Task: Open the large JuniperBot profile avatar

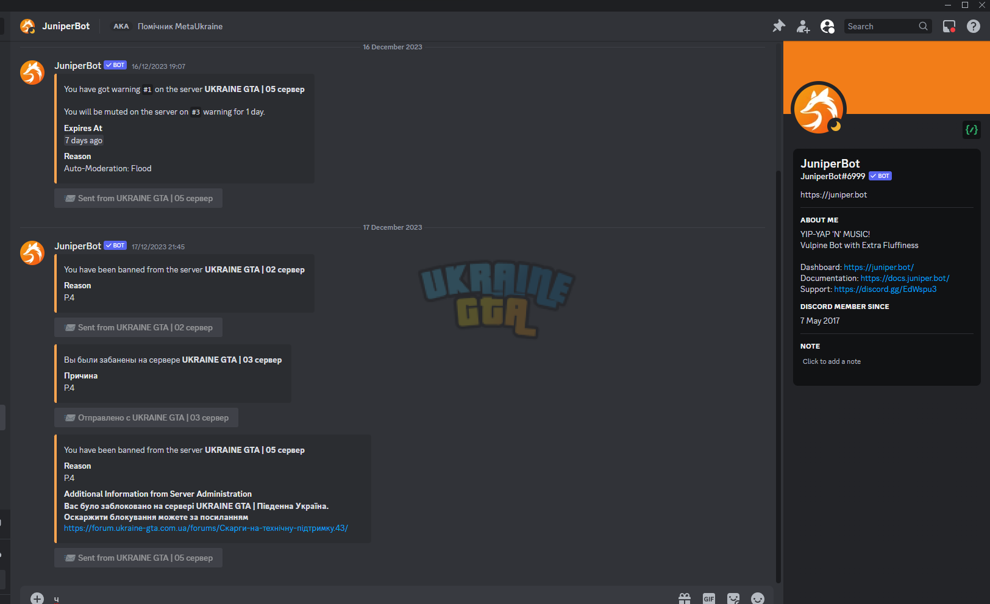Action: [819, 109]
